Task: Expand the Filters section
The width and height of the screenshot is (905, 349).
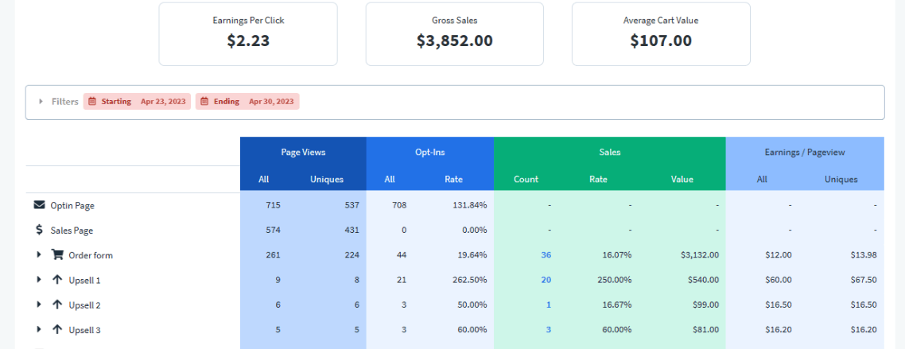Action: click(41, 102)
